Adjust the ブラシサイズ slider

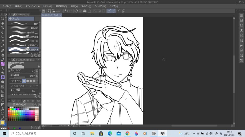[20, 73]
